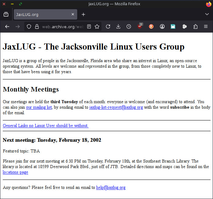Toggle reader view in address bar

pyautogui.click(x=89, y=27)
